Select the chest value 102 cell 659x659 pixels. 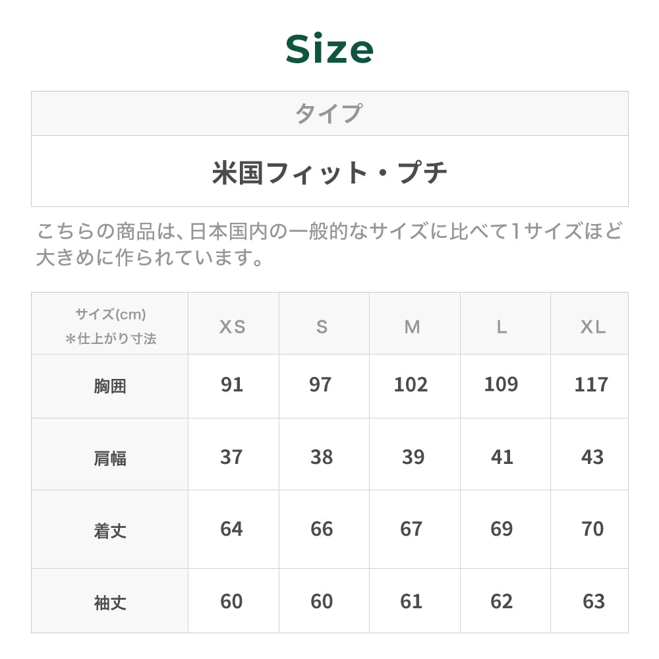pyautogui.click(x=411, y=385)
